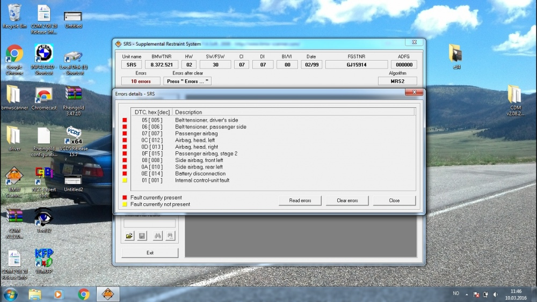Click Windows Media Player in taskbar
537x302 pixels.
58,294
